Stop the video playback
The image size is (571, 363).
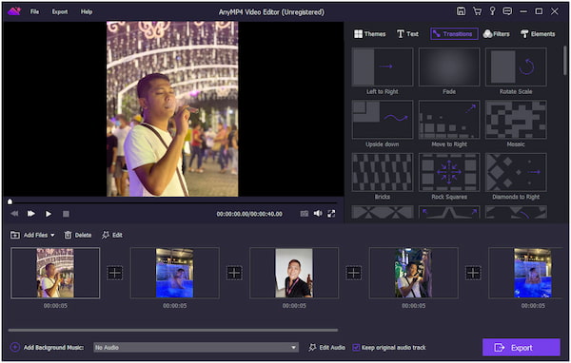(66, 214)
